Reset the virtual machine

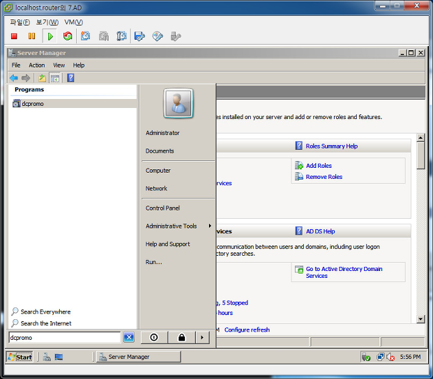[67, 36]
